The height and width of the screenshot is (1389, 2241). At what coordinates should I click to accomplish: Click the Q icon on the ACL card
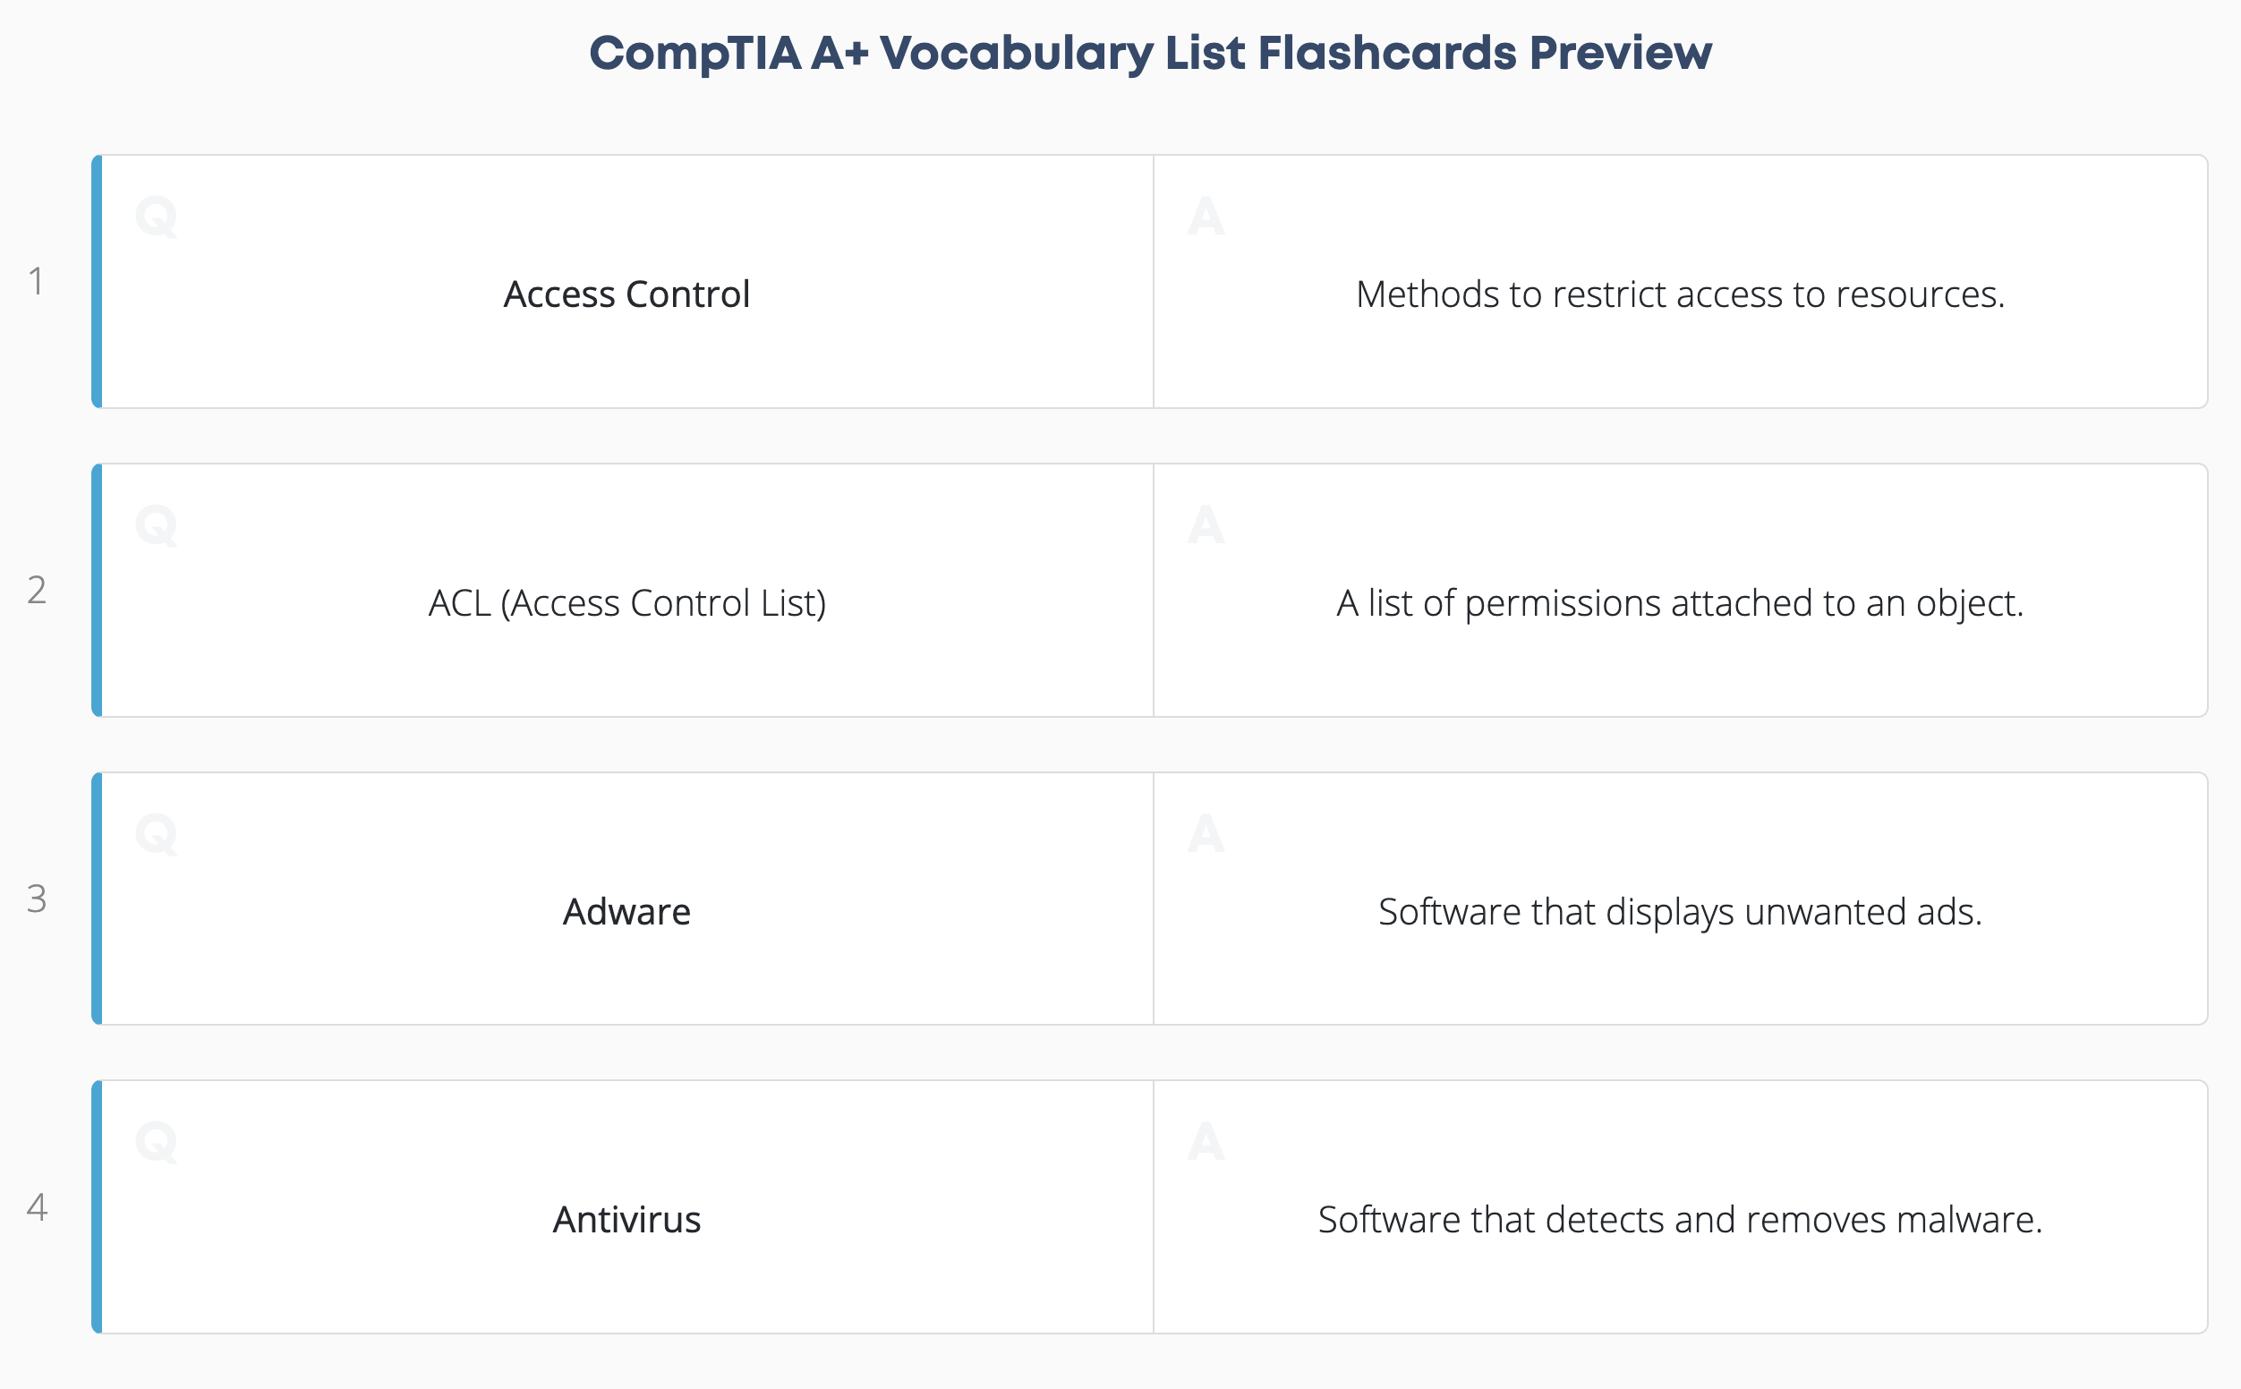[x=156, y=526]
